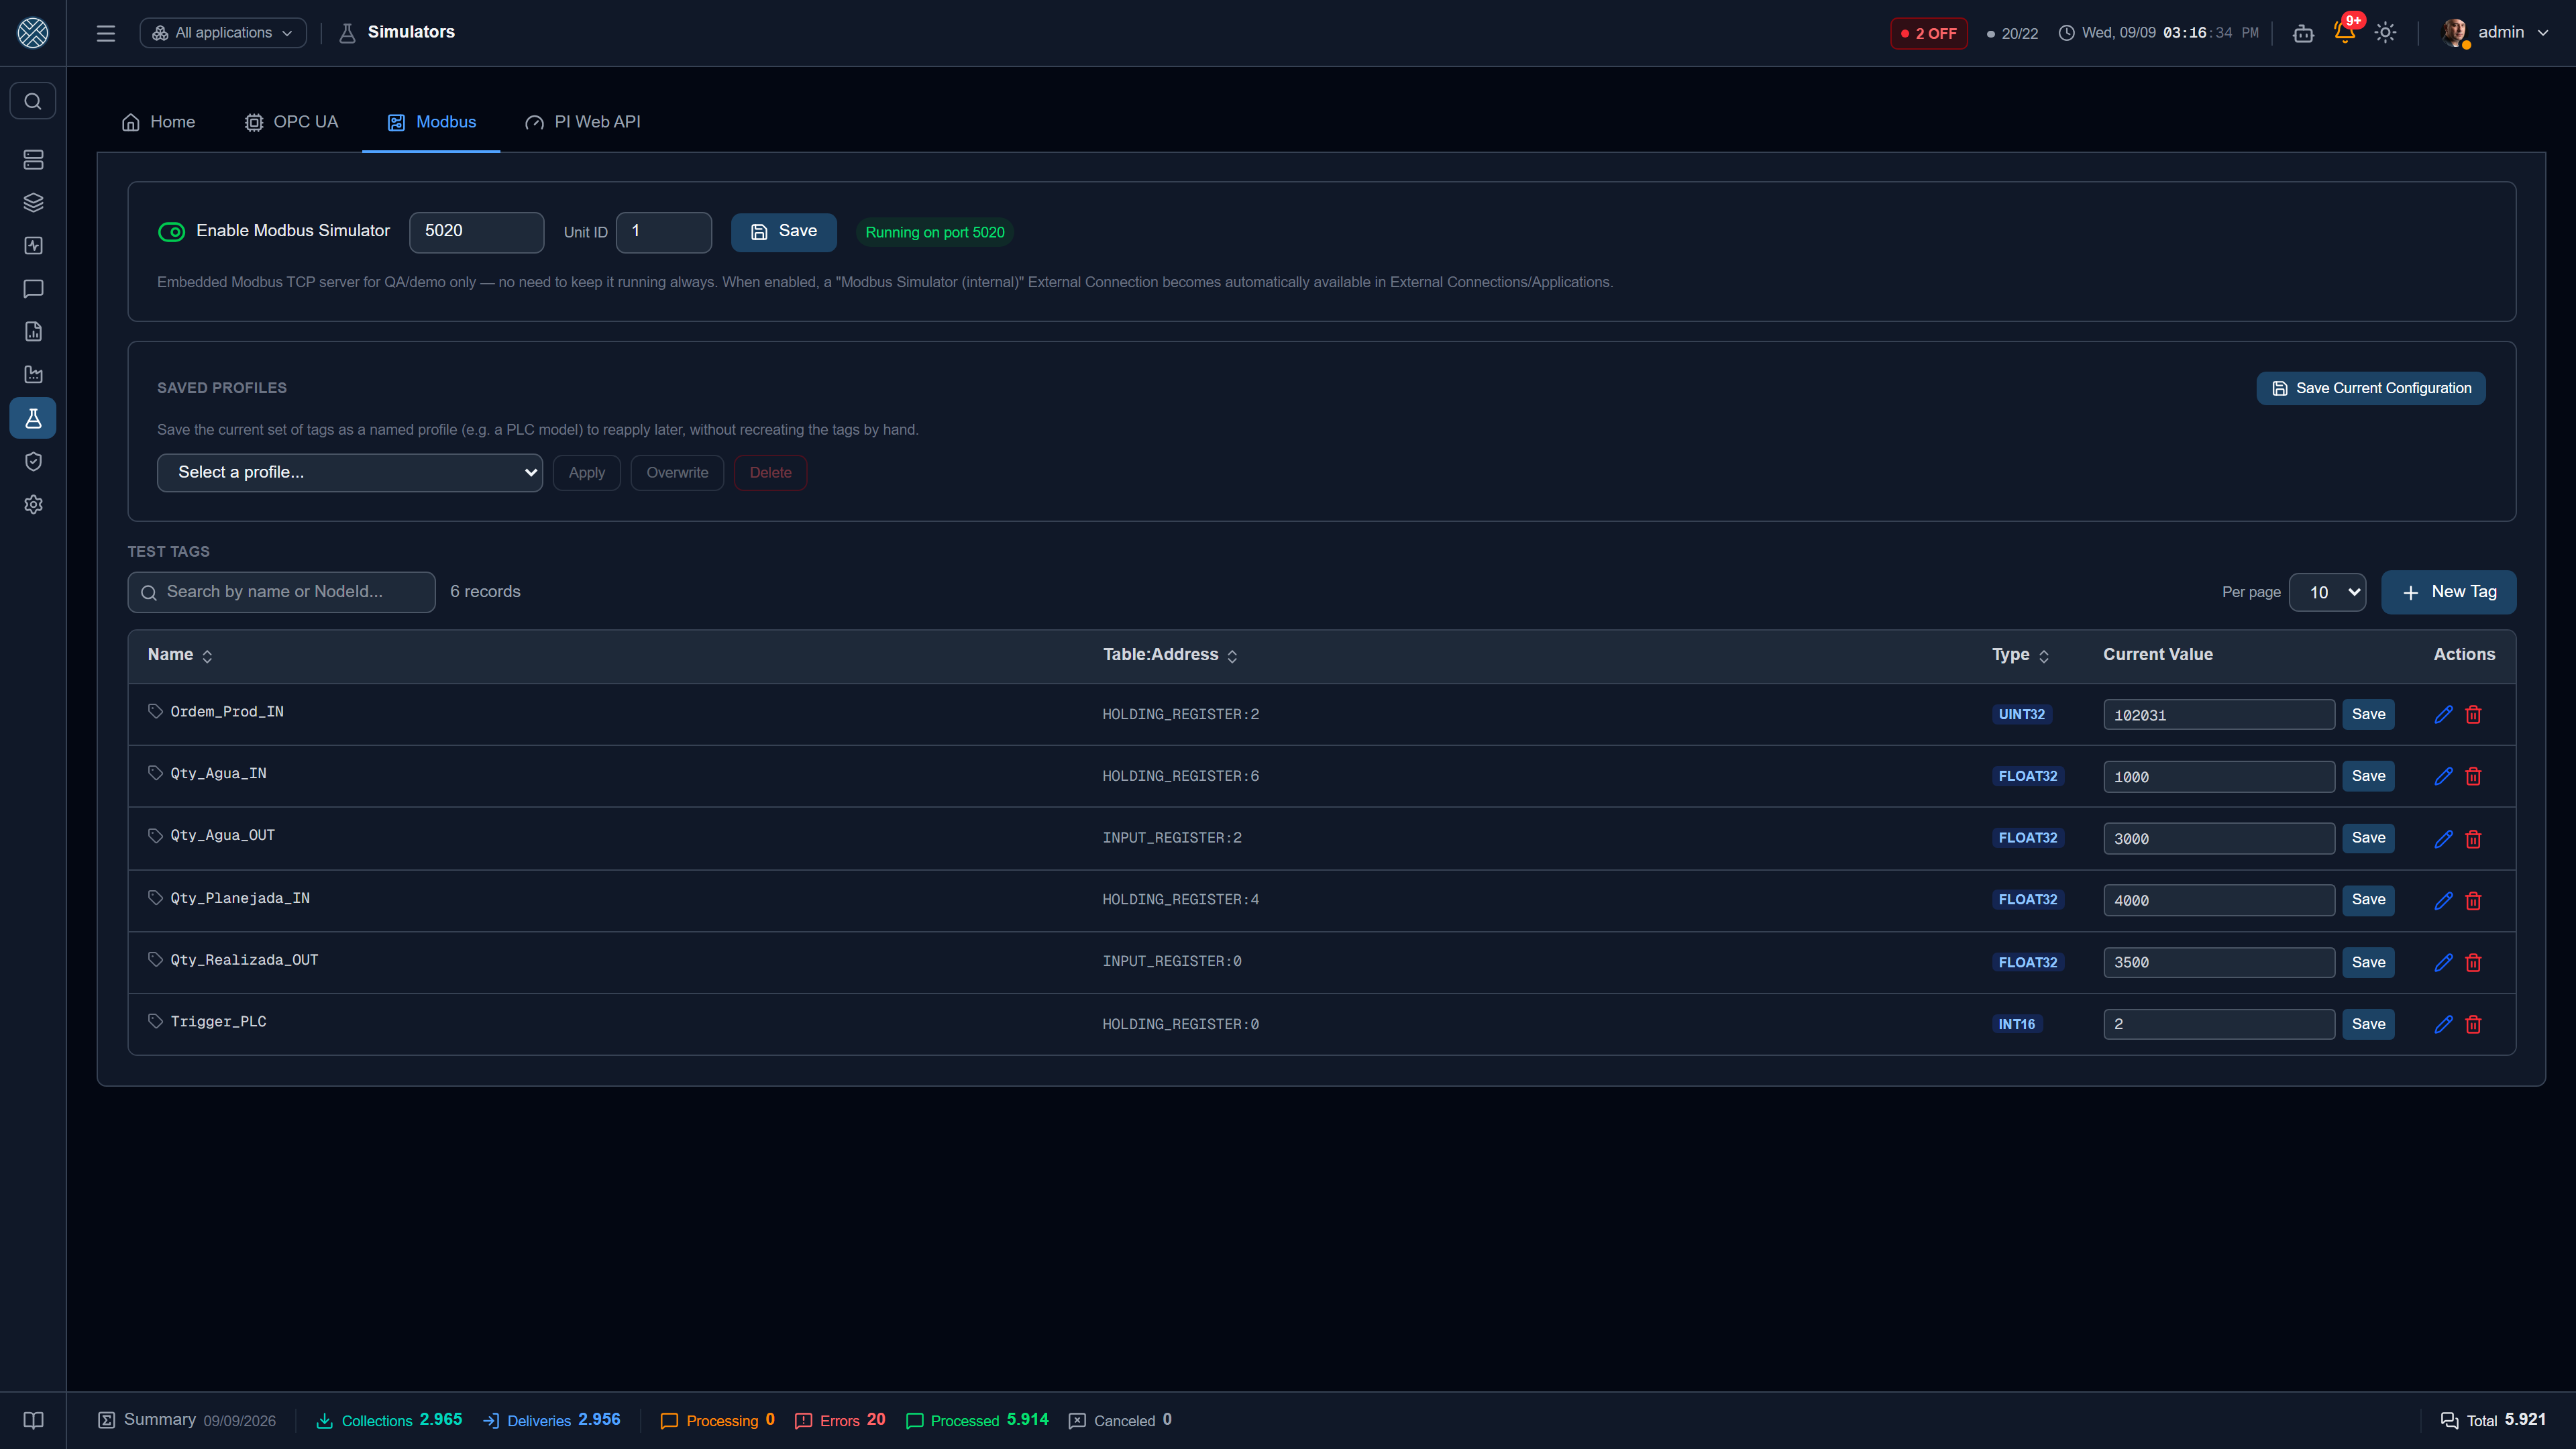2576x1449 pixels.
Task: Switch theme using the sun icon
Action: [x=2385, y=32]
